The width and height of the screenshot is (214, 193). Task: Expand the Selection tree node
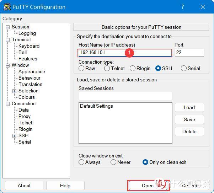pos(14,91)
